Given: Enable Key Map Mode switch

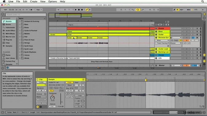Looking at the screenshot, I should [x=182, y=10].
